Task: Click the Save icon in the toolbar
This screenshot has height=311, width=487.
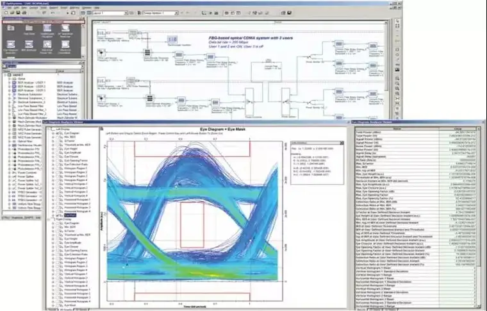Action: point(18,13)
